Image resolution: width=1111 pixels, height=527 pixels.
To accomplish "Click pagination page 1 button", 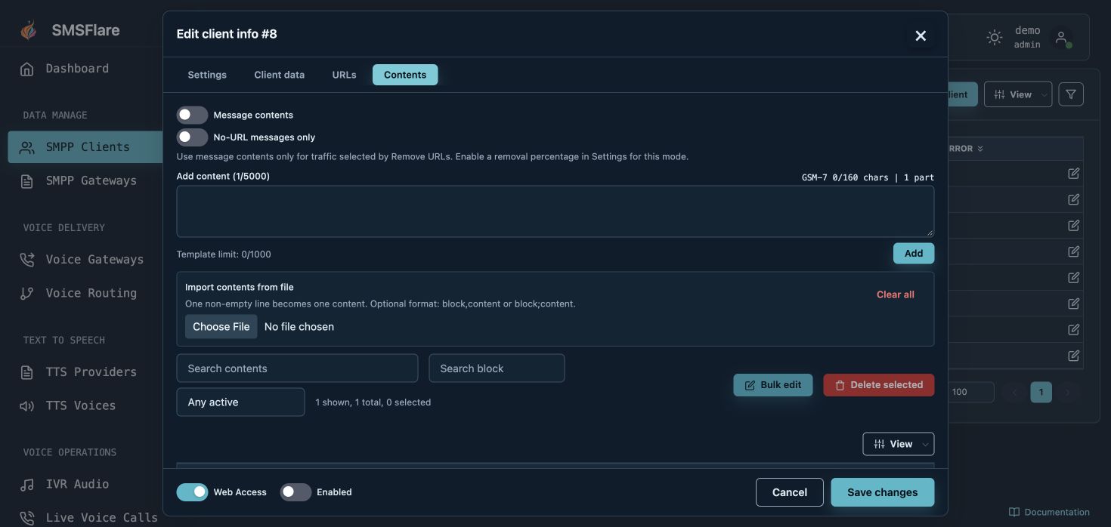I will (x=1041, y=392).
